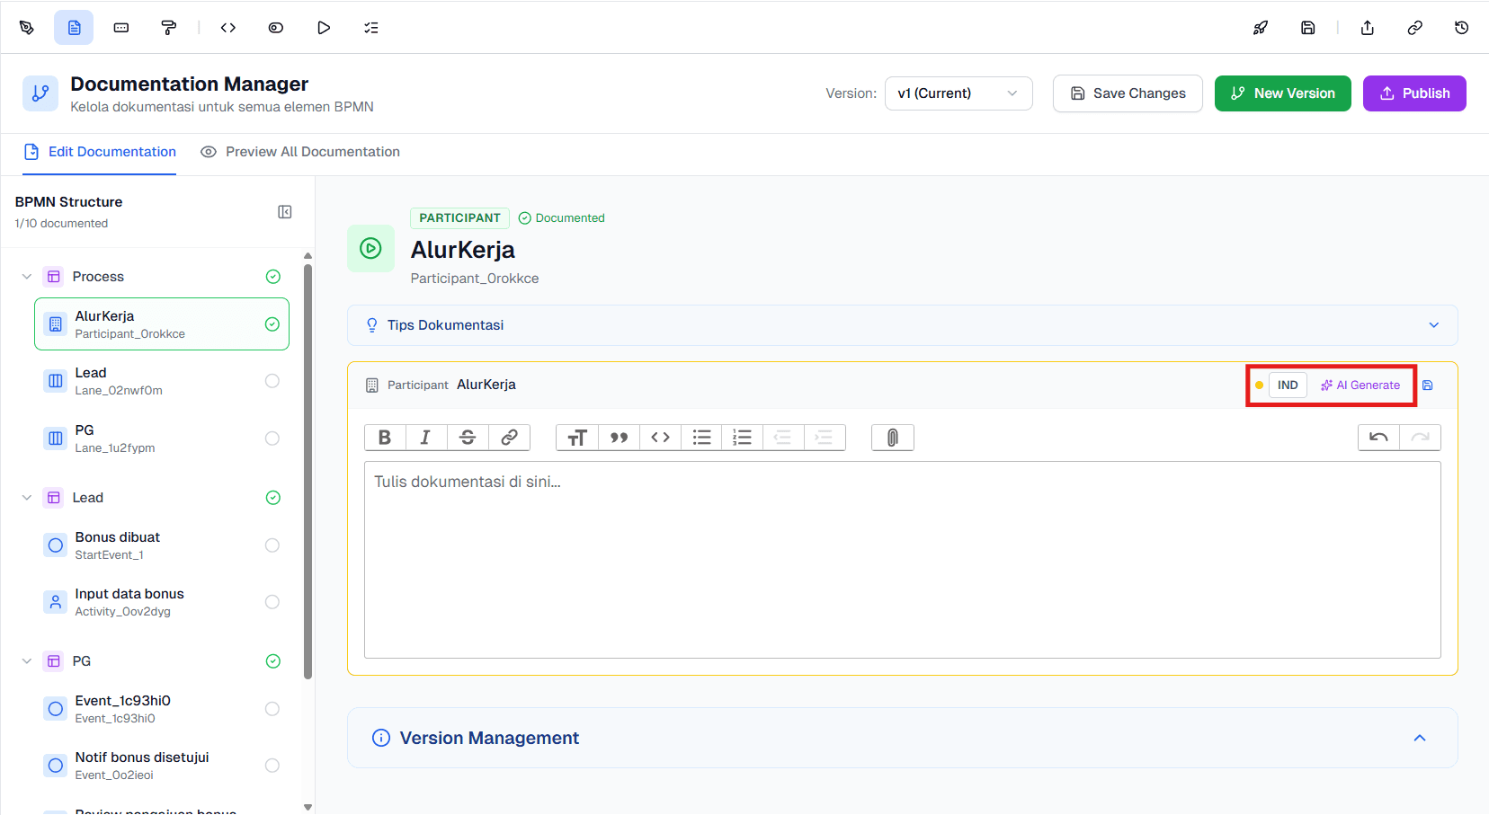Select the checklist icon in top toolbar

click(x=370, y=27)
